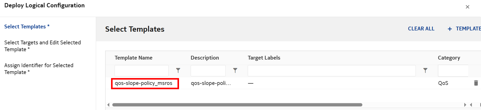
Task: Click the horizontal scrollbar under the table
Action: 237,105
